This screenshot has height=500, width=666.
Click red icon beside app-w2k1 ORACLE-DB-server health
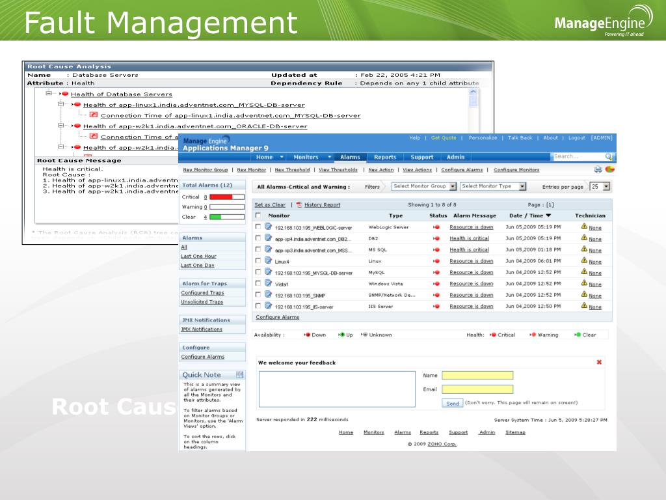point(77,126)
